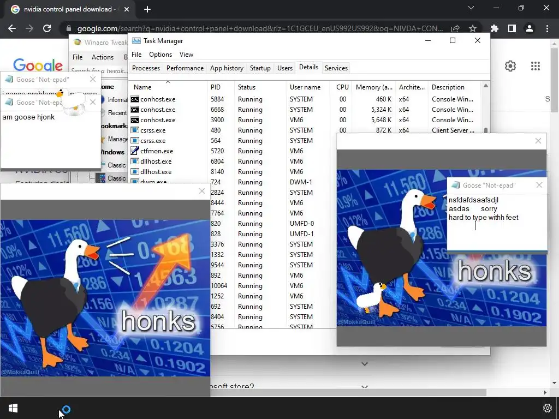The width and height of the screenshot is (559, 419).
Task: Sort by User name column header
Action: [309, 87]
